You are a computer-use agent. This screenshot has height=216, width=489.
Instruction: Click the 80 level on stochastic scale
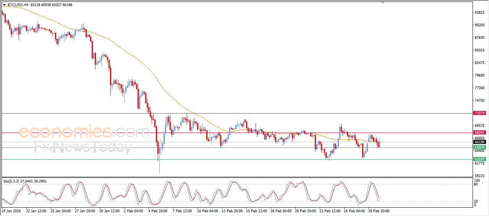[476, 184]
